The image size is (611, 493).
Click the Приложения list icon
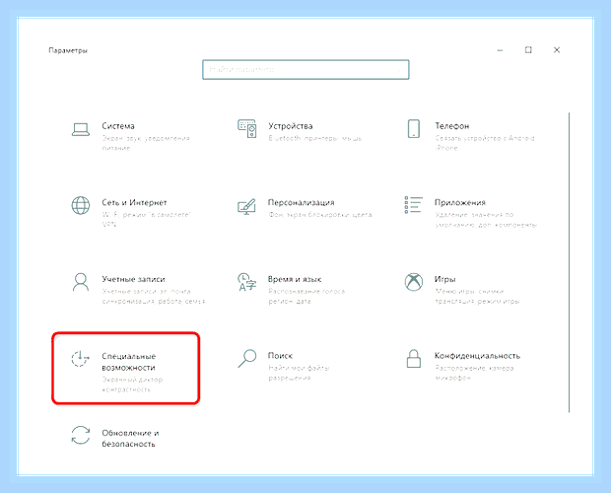click(414, 205)
